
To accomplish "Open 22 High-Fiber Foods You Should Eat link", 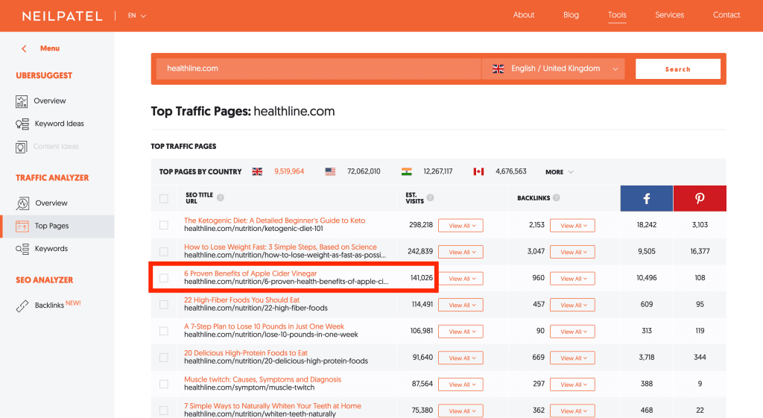I will (242, 300).
